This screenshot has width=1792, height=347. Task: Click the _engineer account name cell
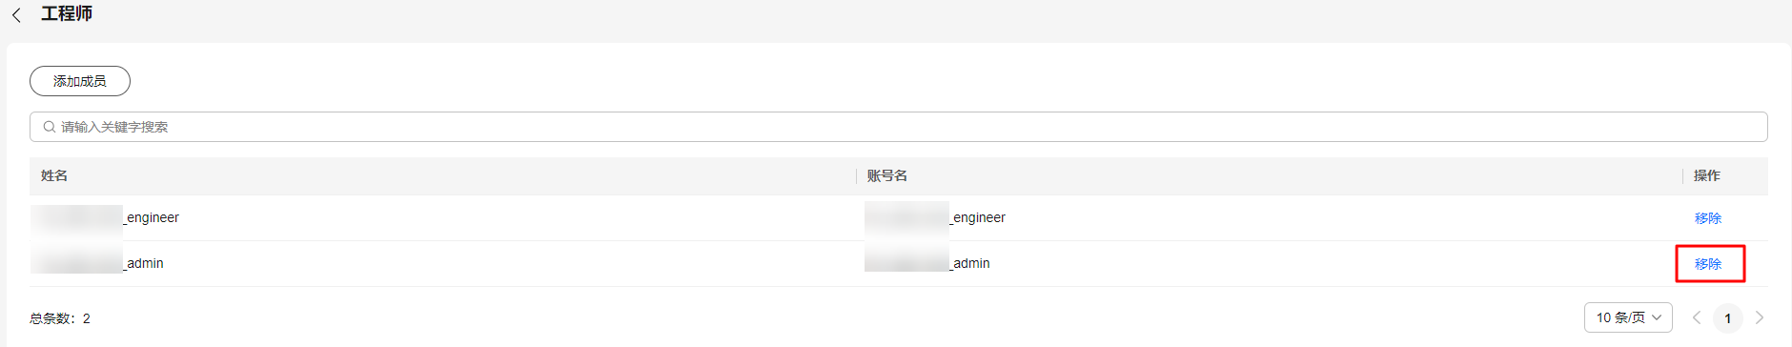tap(935, 217)
